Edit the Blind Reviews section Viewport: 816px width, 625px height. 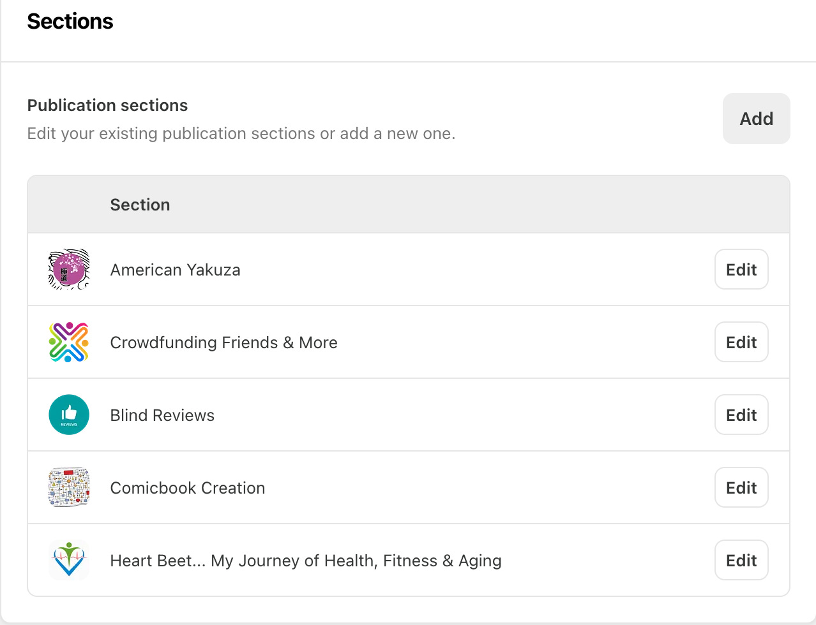click(x=741, y=415)
